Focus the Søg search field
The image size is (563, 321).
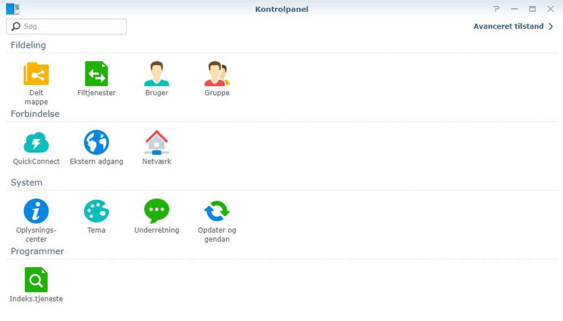coord(66,26)
